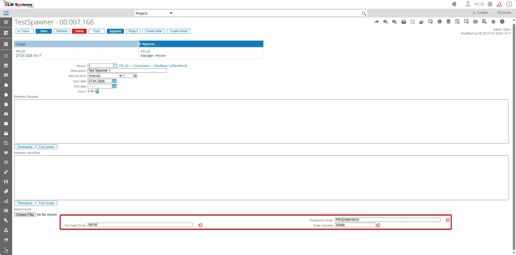This screenshot has height=255, width=516.
Task: Add this request to favorites with the star icon
Action: (493, 22)
